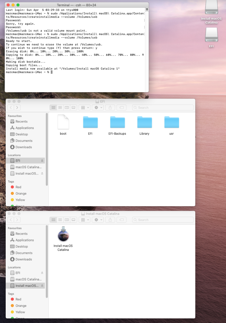Filter by Yellow tag in Install macOS Catalina window

[x=25, y=312]
